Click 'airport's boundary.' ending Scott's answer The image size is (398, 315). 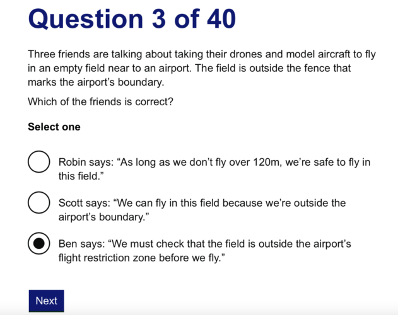pos(103,217)
